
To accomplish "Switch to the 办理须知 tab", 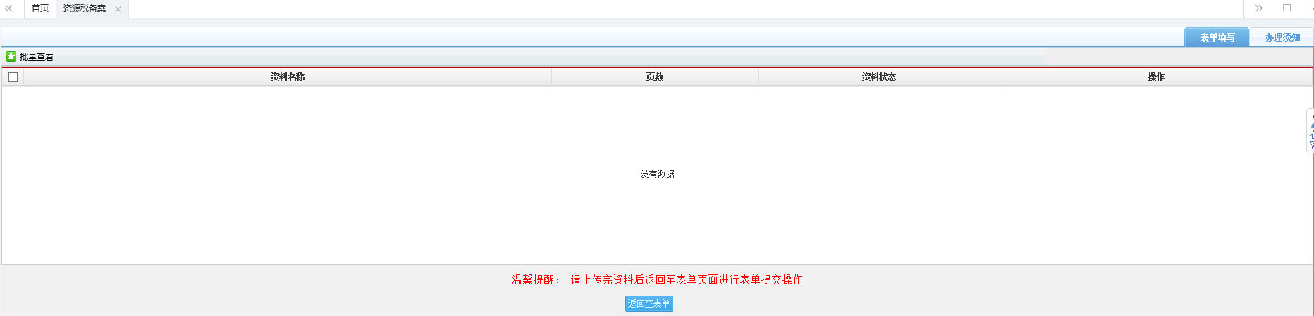I will (1282, 37).
